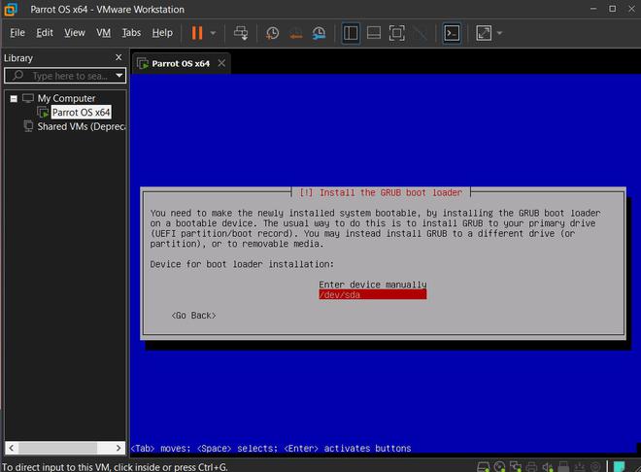Select My Computer in the library
The height and width of the screenshot is (472, 641).
[66, 98]
